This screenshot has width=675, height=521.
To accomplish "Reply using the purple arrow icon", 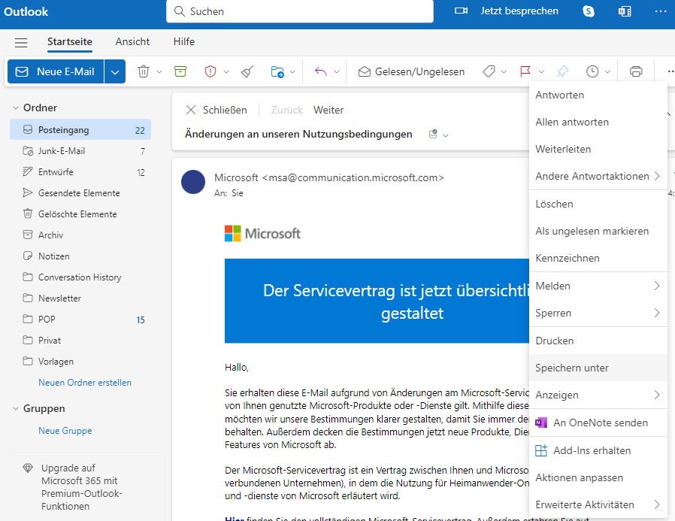I will pyautogui.click(x=321, y=71).
